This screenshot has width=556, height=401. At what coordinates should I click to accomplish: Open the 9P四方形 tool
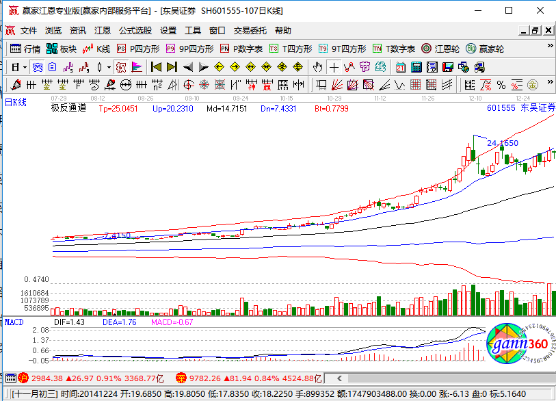pyautogui.click(x=190, y=49)
